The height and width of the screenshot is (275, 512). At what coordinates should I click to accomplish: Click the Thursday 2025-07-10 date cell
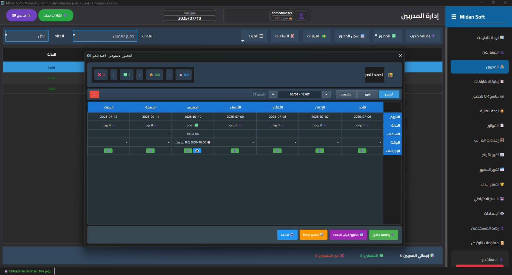click(193, 117)
